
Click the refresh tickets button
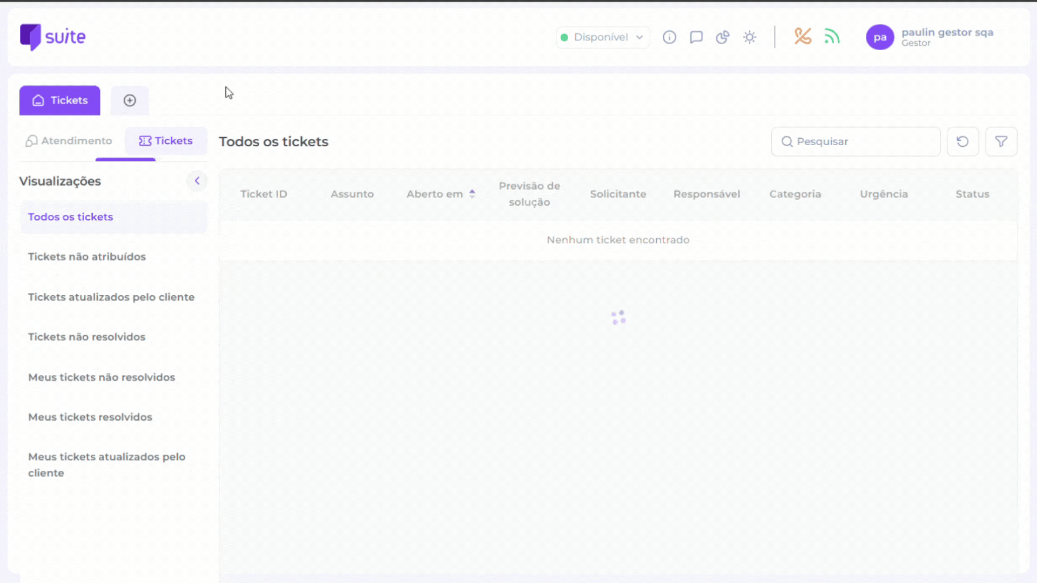962,141
